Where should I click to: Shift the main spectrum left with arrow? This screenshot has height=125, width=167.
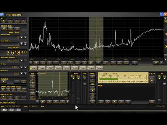click(31, 63)
